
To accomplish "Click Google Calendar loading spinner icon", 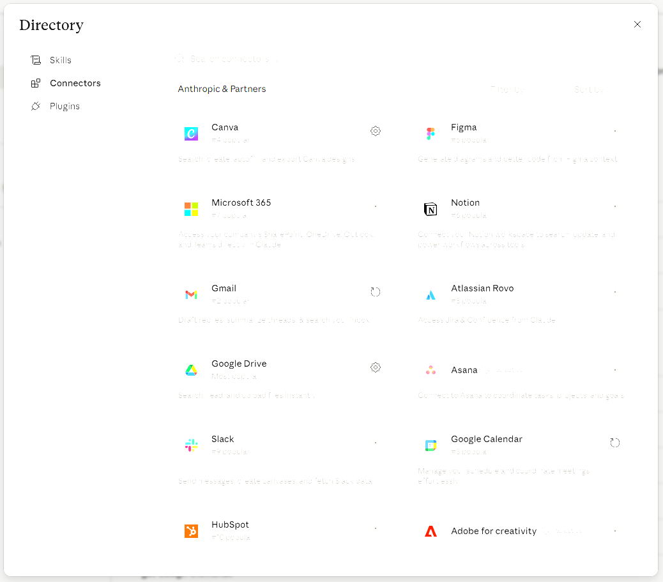I will (615, 443).
